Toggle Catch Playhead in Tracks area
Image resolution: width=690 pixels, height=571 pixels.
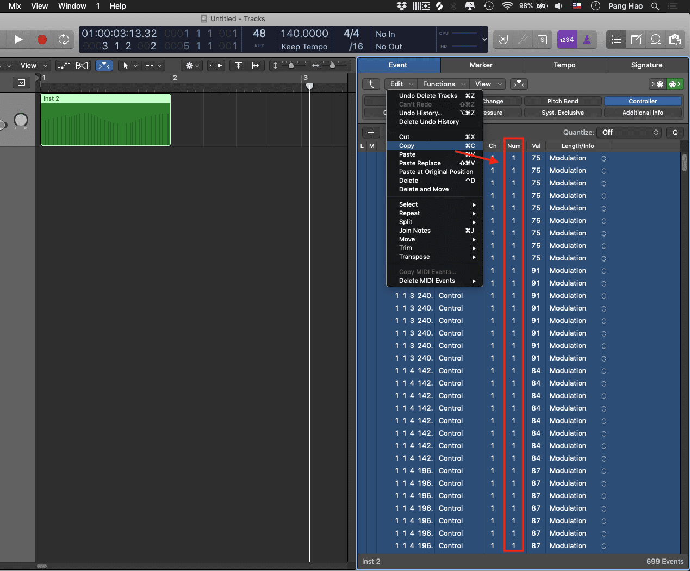point(104,66)
